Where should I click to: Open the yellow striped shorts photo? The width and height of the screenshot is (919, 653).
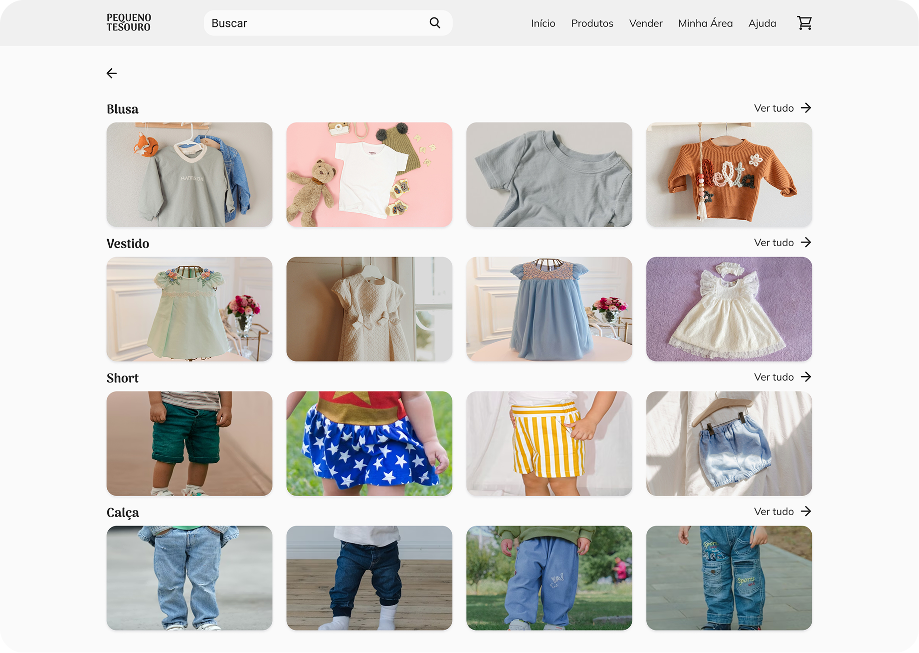pyautogui.click(x=549, y=444)
